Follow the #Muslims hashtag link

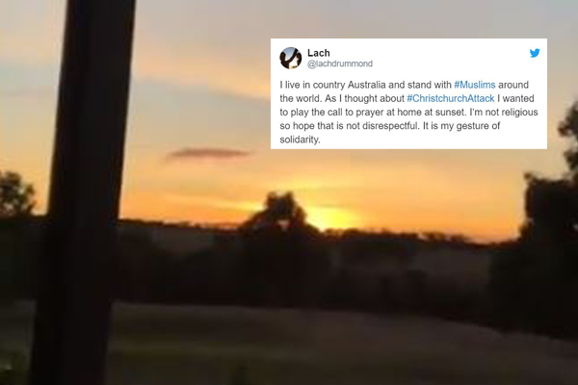click(474, 85)
